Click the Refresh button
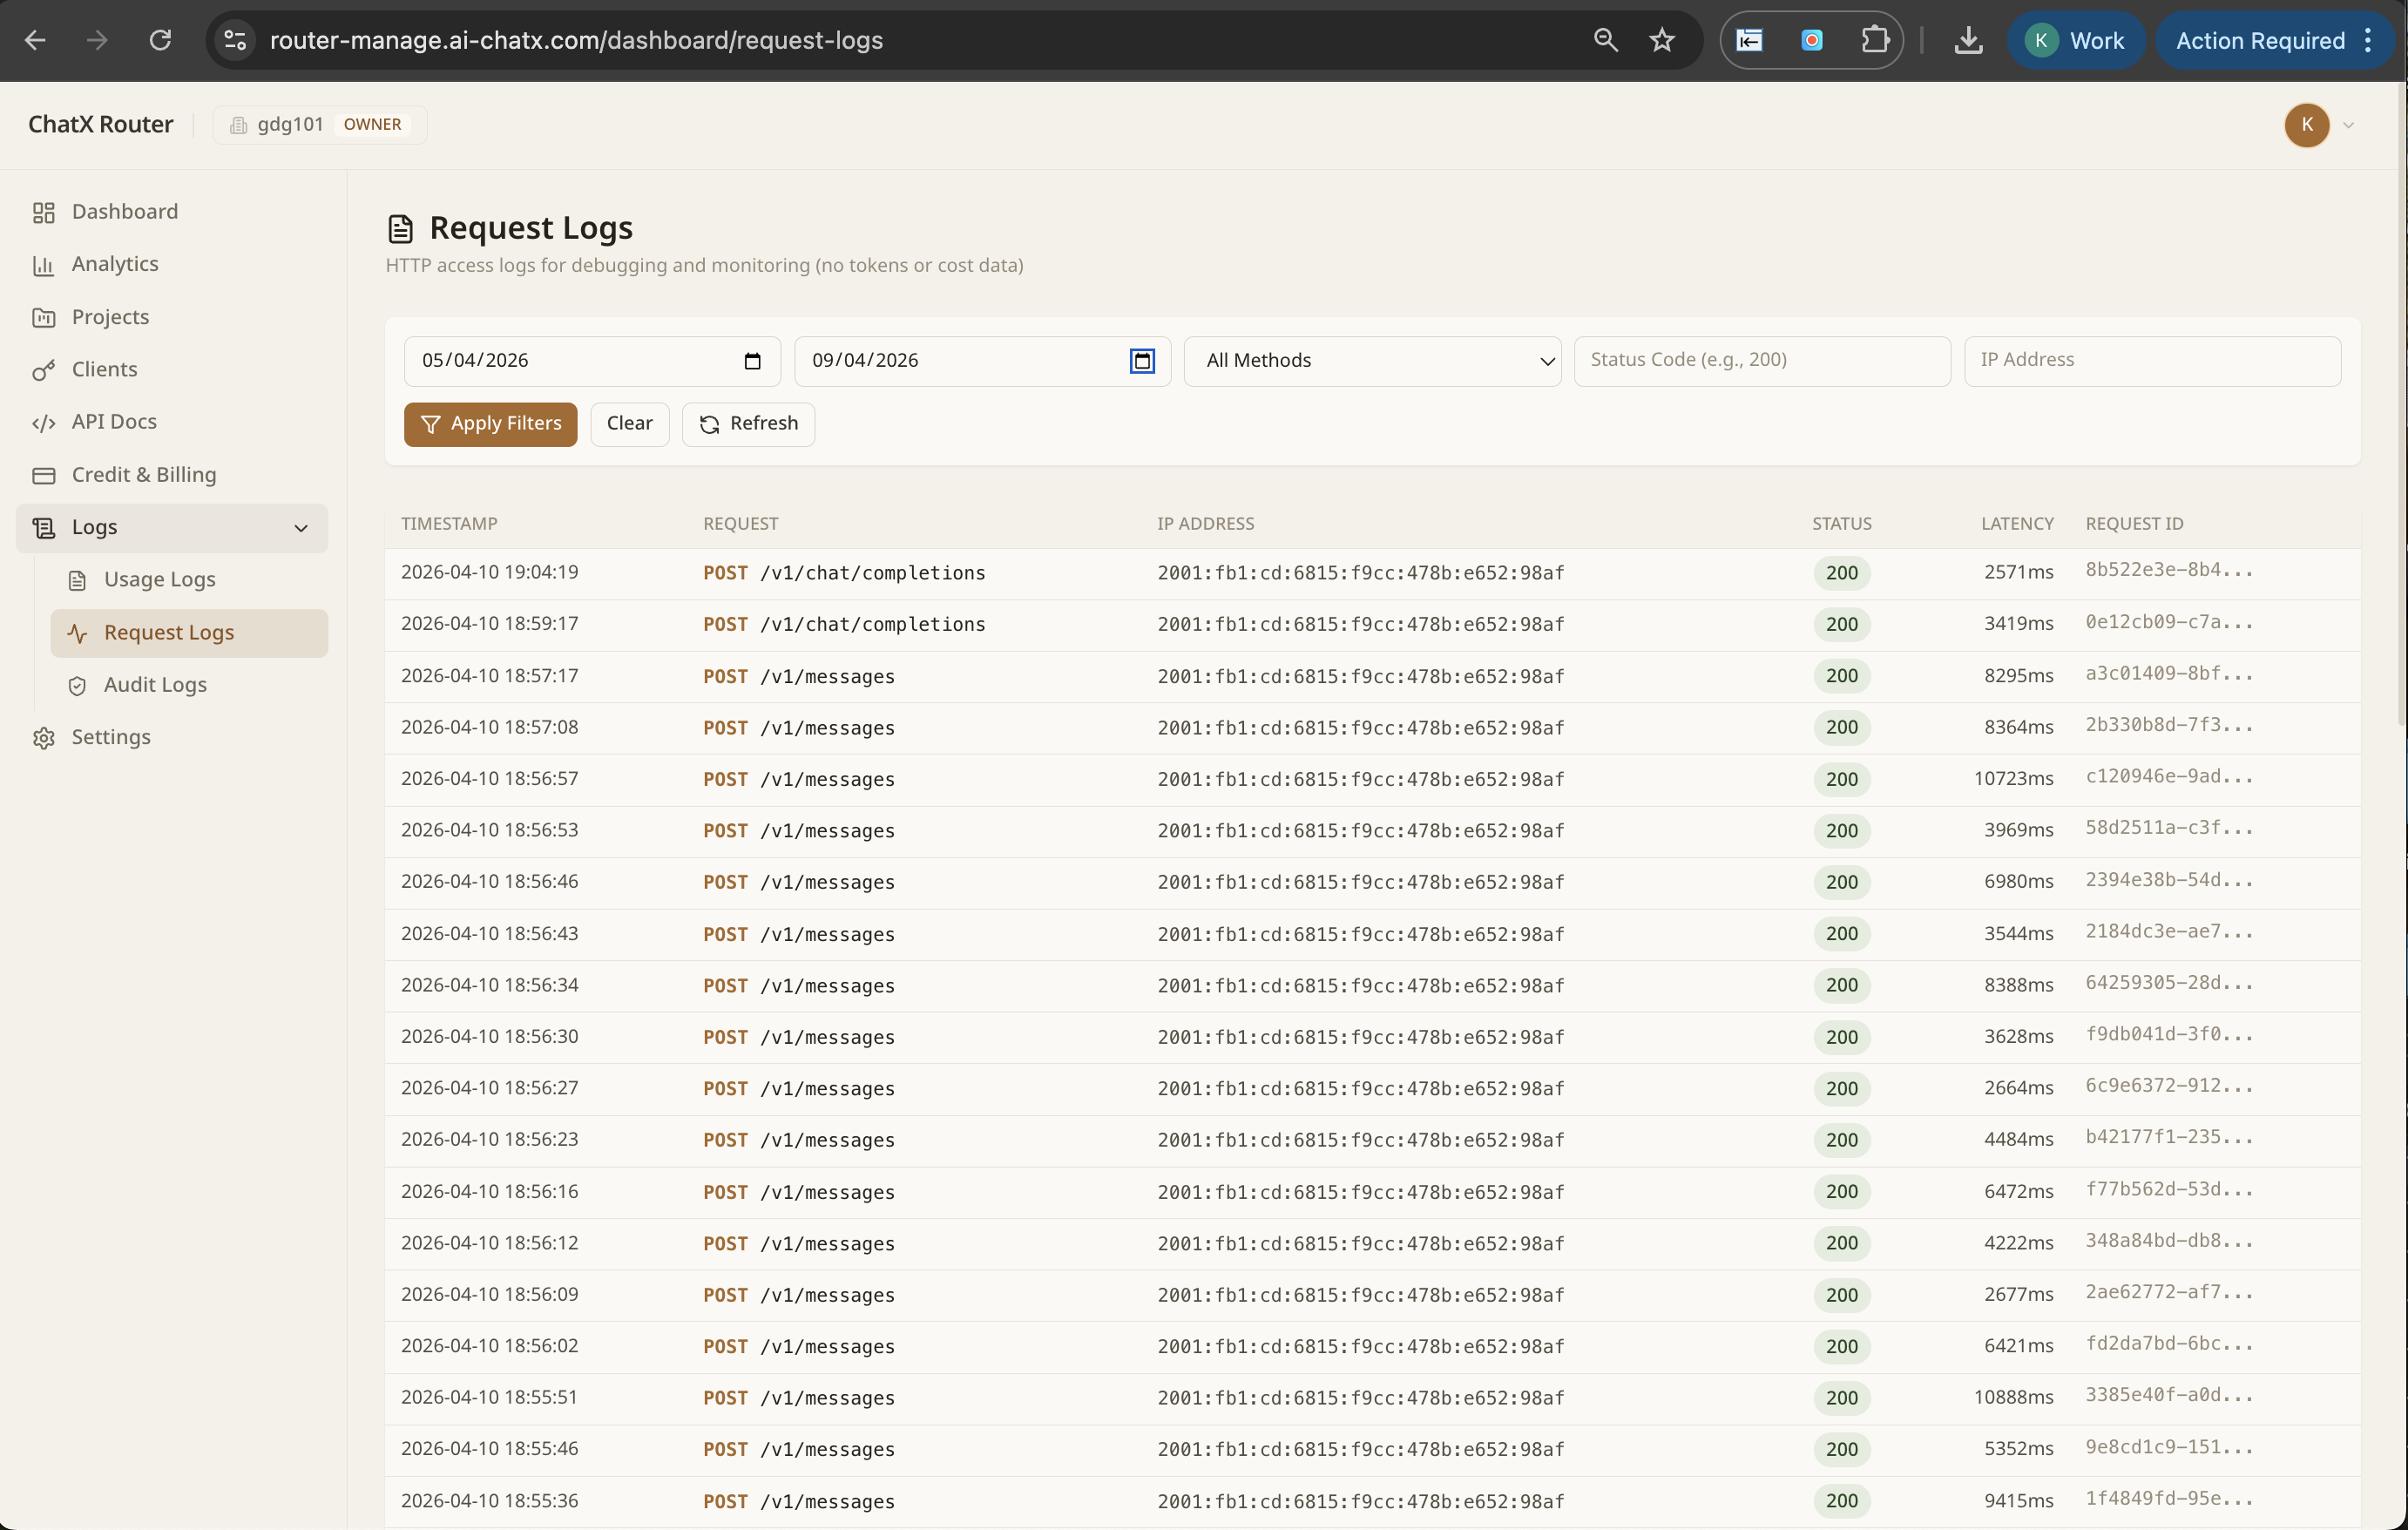This screenshot has width=2408, height=1530. pyautogui.click(x=748, y=424)
